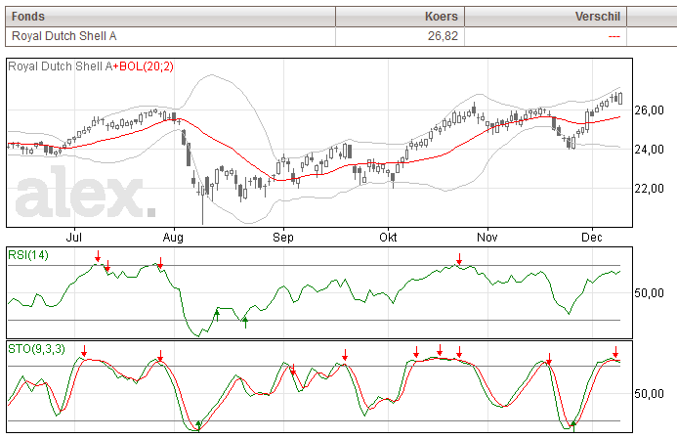Click the Koers column header
The image size is (677, 439).
click(400, 17)
